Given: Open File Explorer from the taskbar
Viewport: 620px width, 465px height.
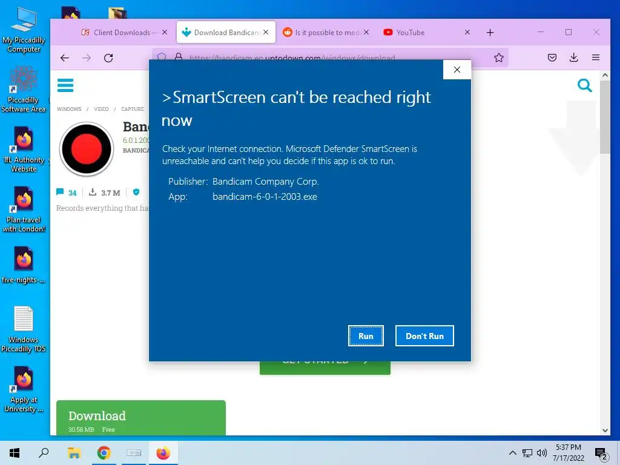Looking at the screenshot, I should coord(74,453).
